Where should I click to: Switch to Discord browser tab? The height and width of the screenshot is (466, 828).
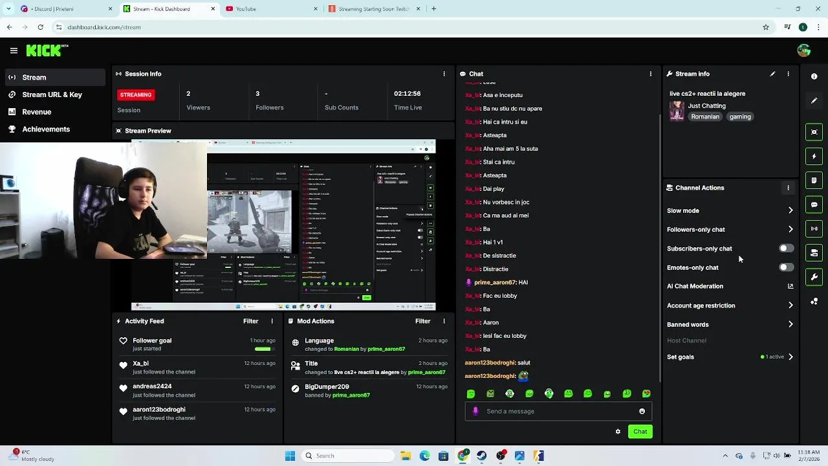coord(67,9)
